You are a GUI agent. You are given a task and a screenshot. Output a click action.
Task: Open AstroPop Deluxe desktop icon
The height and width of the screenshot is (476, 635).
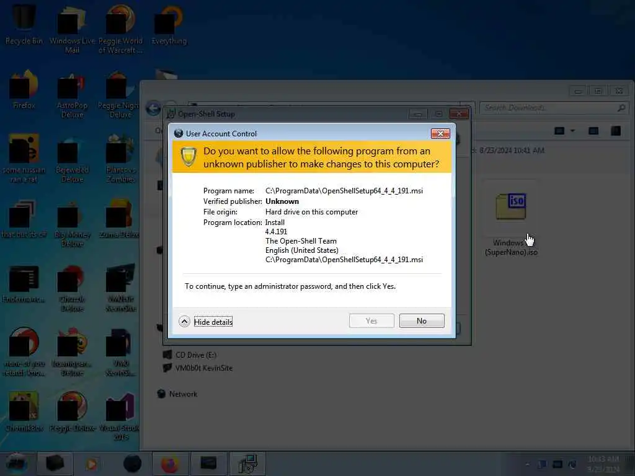tap(72, 95)
